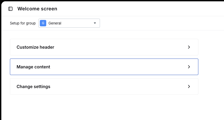224x120 pixels.
Task: Open the group selector dropdown arrow
Action: coord(95,23)
